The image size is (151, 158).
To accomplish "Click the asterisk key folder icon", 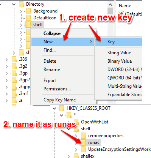I will click(69, 115).
